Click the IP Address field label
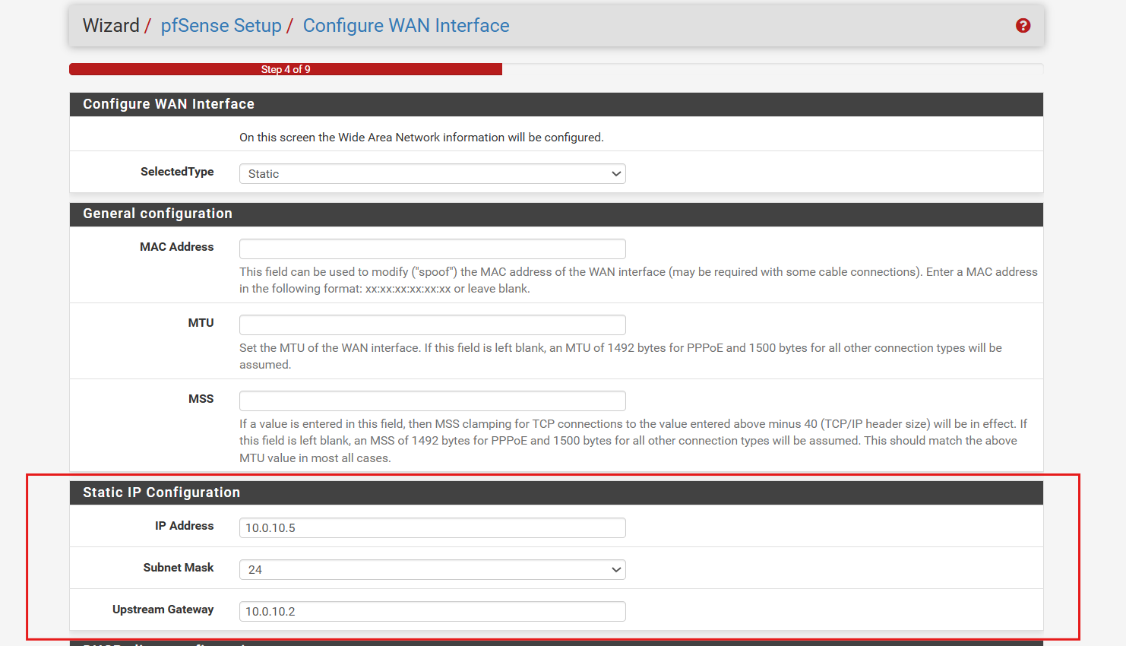This screenshot has height=646, width=1126. tap(184, 526)
